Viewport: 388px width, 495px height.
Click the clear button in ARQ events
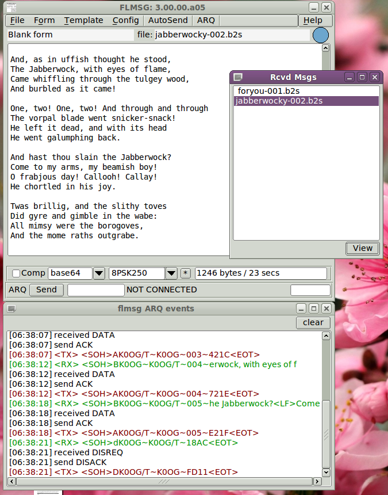tap(313, 323)
